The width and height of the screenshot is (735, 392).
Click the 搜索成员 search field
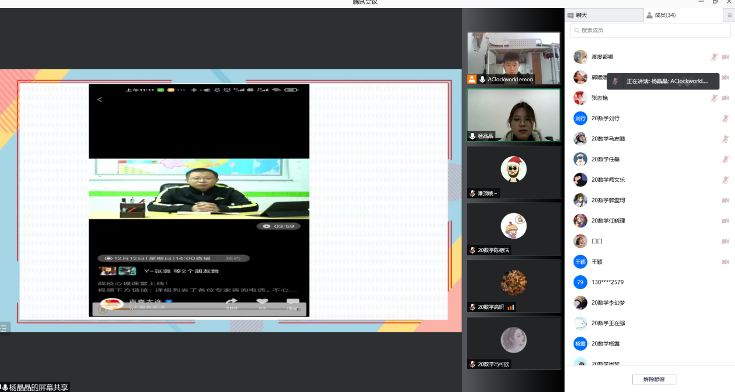tap(649, 30)
